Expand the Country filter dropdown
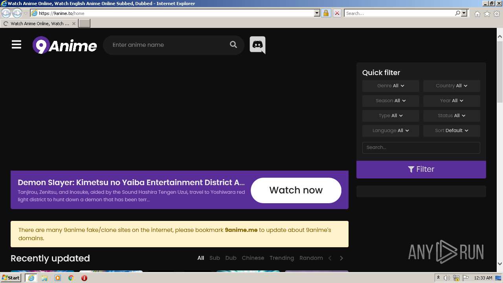 coord(452,86)
